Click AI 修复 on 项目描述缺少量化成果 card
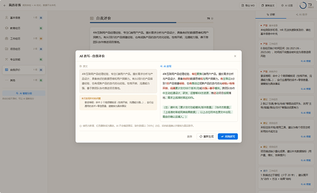This screenshot has width=317, height=193. (x=306, y=160)
